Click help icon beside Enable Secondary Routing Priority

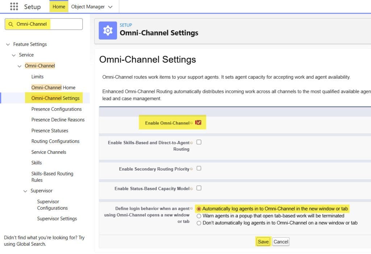pos(191,169)
